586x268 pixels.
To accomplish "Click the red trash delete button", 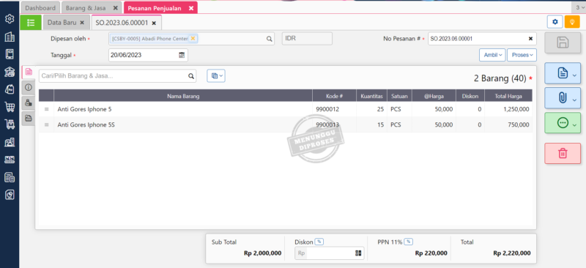I will pos(563,153).
